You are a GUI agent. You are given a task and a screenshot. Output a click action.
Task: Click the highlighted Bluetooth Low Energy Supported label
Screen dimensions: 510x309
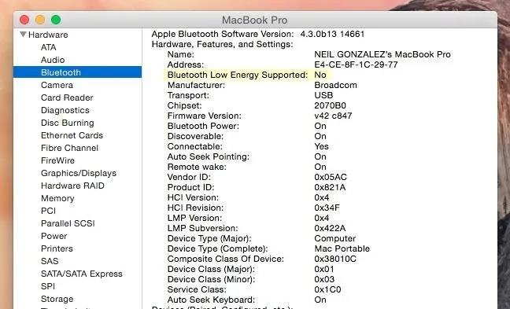(x=238, y=75)
